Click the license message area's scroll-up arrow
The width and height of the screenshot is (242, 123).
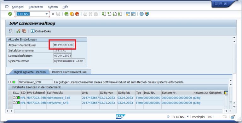[231, 81]
